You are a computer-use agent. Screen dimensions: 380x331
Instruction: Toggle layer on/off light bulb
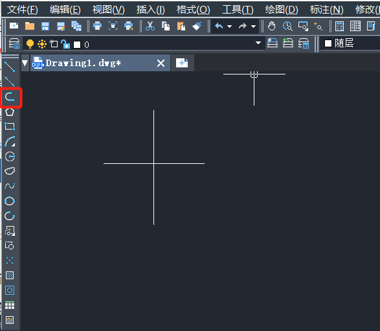[30, 44]
